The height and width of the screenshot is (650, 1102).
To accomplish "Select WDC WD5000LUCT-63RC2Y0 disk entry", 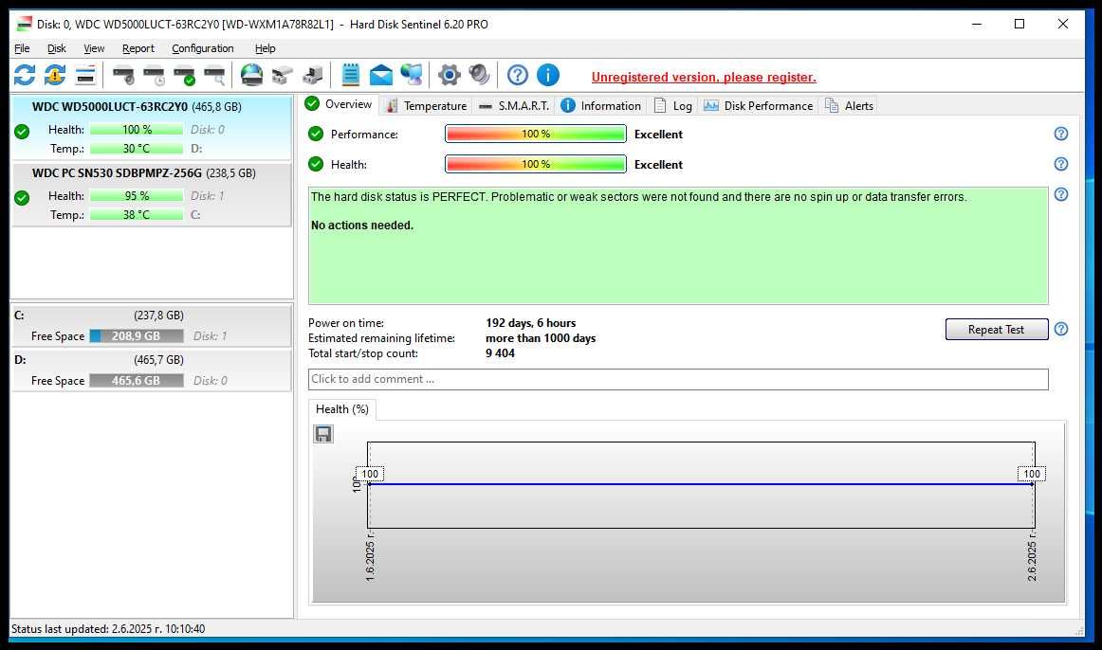I will tap(151, 127).
